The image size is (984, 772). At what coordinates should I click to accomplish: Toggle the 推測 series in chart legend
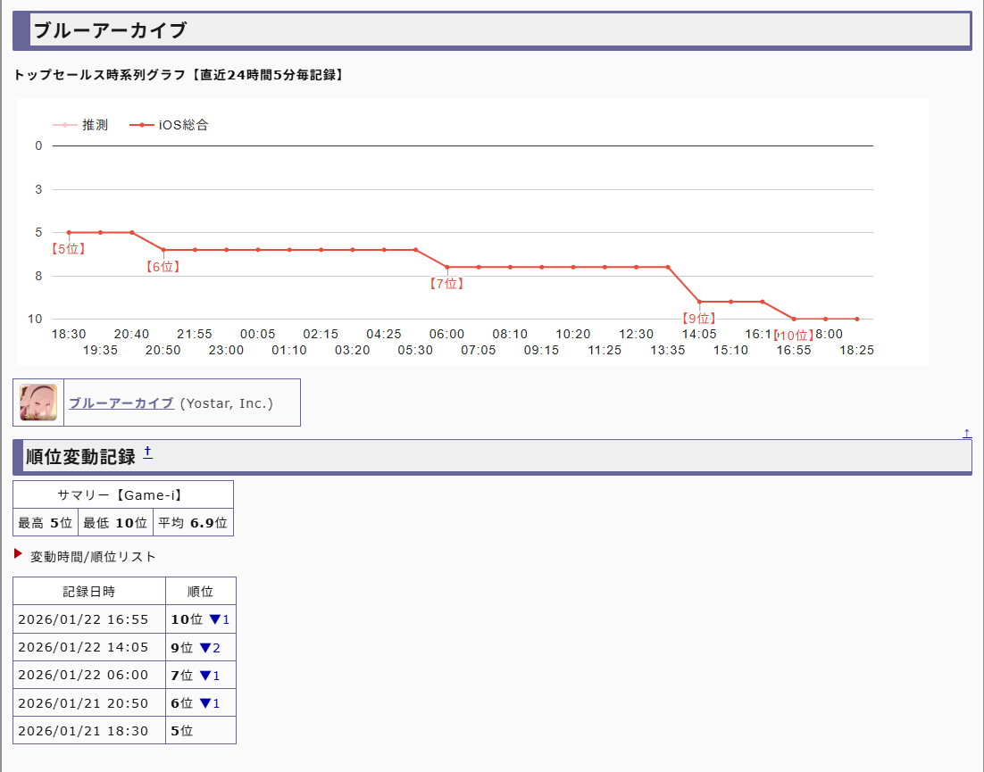click(x=81, y=125)
